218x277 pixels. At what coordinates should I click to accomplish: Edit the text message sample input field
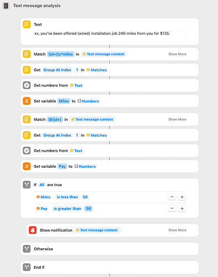click(109, 37)
